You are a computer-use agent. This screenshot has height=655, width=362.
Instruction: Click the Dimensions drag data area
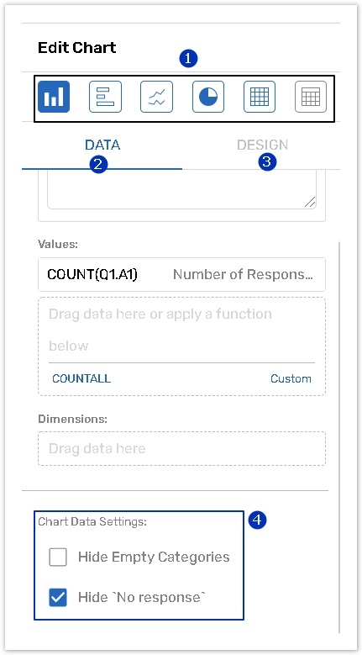click(x=181, y=449)
